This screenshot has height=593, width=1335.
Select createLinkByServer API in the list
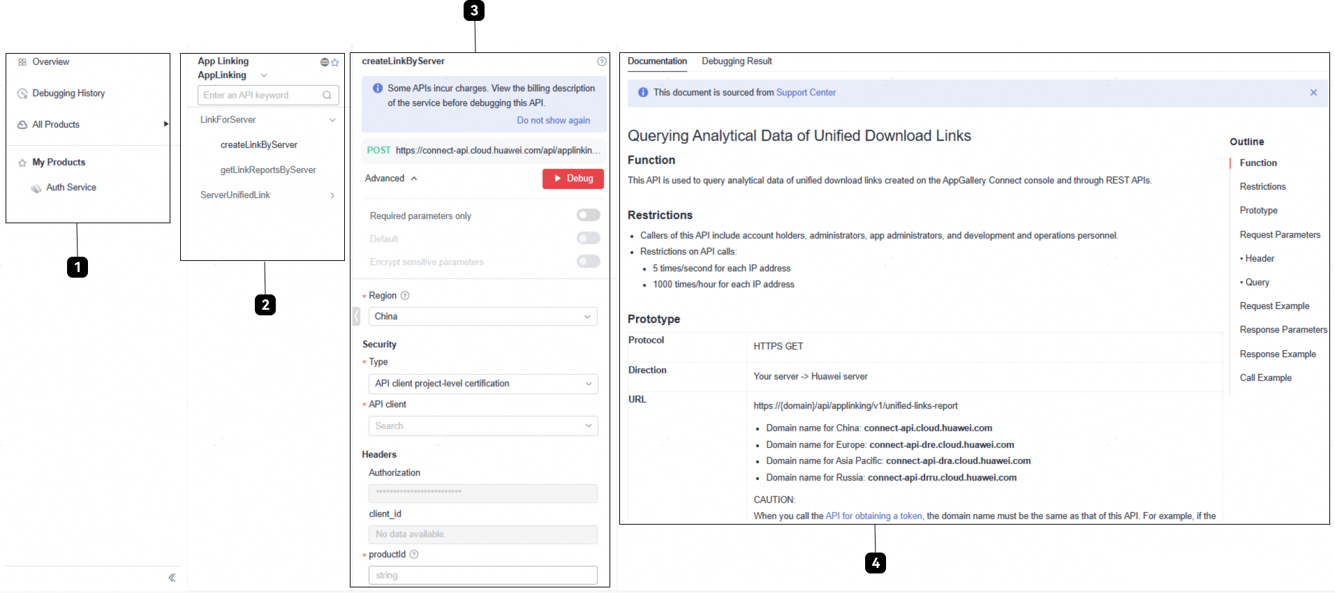pyautogui.click(x=259, y=145)
